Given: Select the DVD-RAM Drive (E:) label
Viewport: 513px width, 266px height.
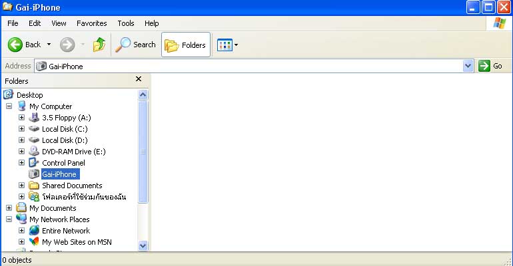Looking at the screenshot, I should click(x=73, y=152).
